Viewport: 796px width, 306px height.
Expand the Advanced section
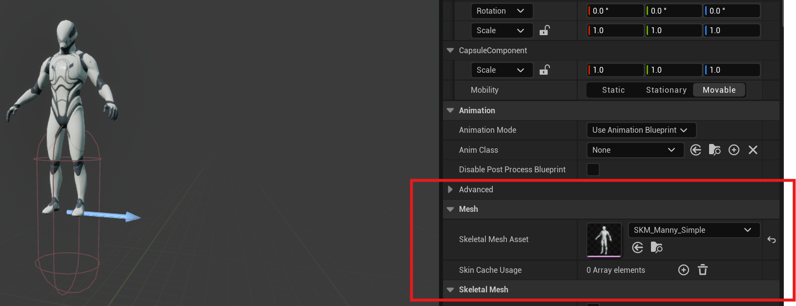450,189
